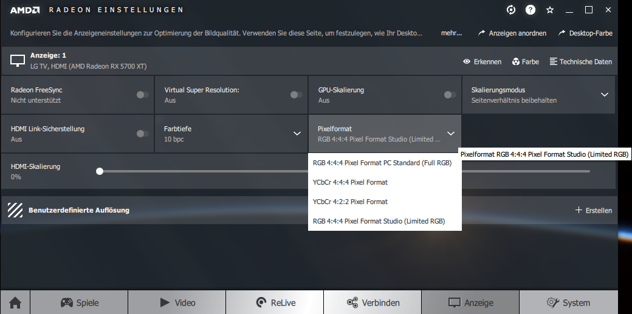Open the System tab
The width and height of the screenshot is (632, 314).
[568, 302]
